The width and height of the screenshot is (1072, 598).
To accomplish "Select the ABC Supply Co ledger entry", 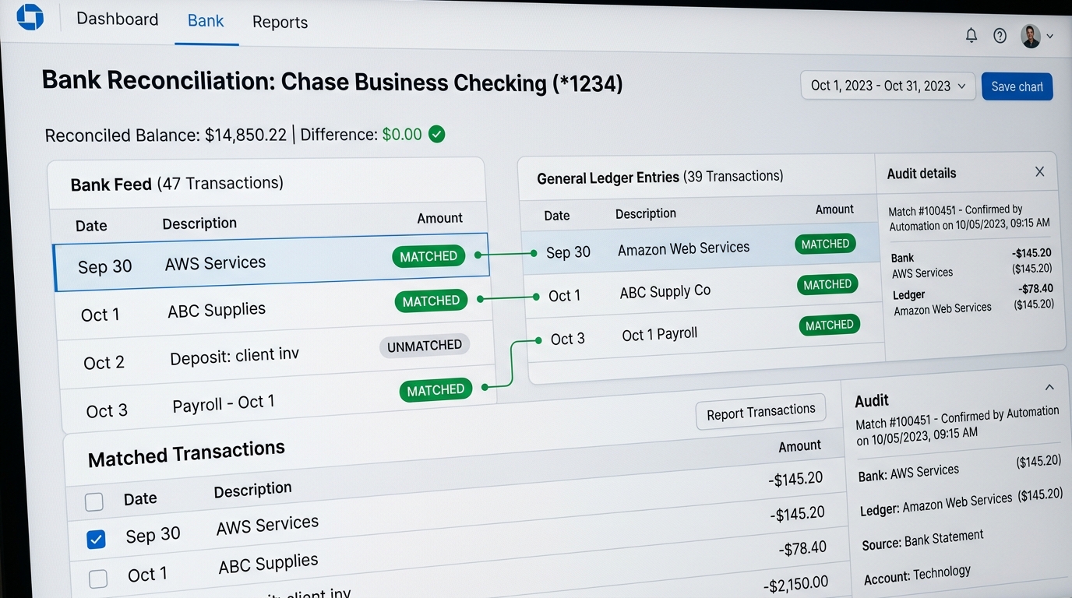I will pos(703,291).
